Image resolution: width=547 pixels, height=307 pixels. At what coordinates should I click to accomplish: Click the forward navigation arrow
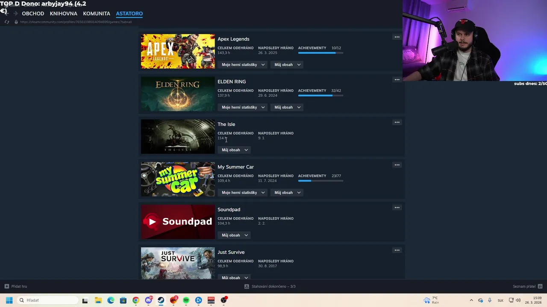pyautogui.click(x=15, y=13)
